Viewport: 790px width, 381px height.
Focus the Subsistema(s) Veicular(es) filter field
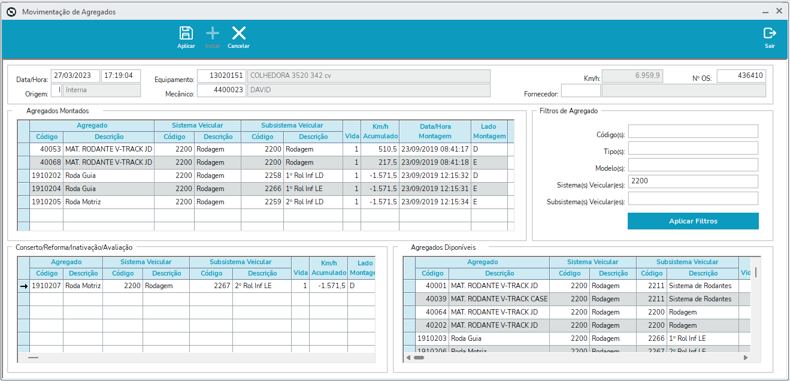[693, 198]
